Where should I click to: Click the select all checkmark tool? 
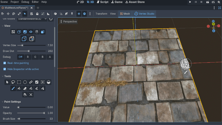(37, 82)
